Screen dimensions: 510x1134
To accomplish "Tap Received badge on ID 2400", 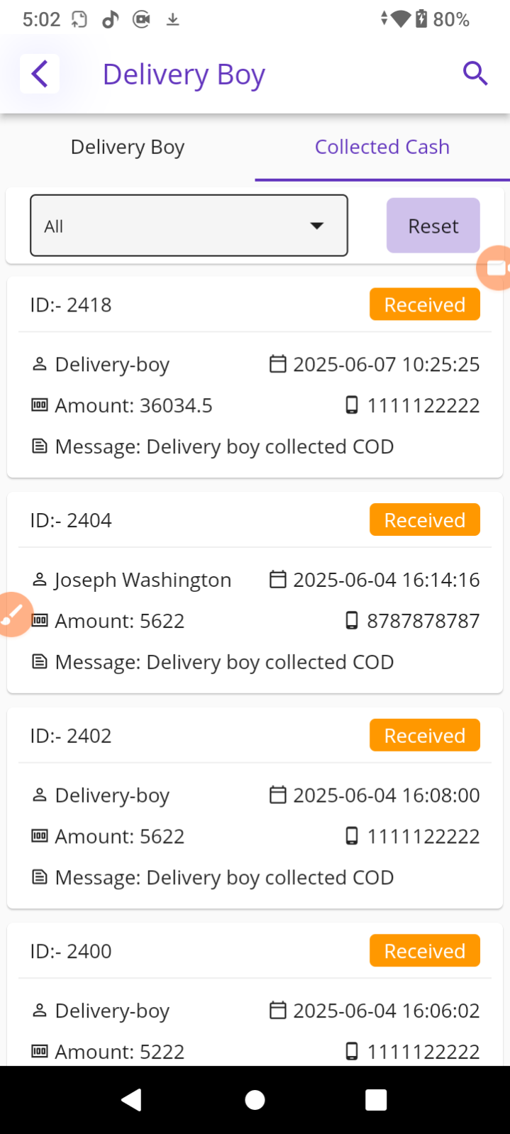I will [424, 951].
